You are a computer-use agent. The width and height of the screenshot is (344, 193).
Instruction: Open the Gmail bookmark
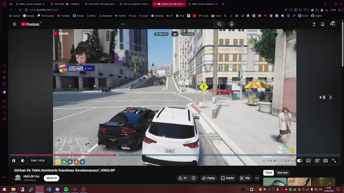203,16
